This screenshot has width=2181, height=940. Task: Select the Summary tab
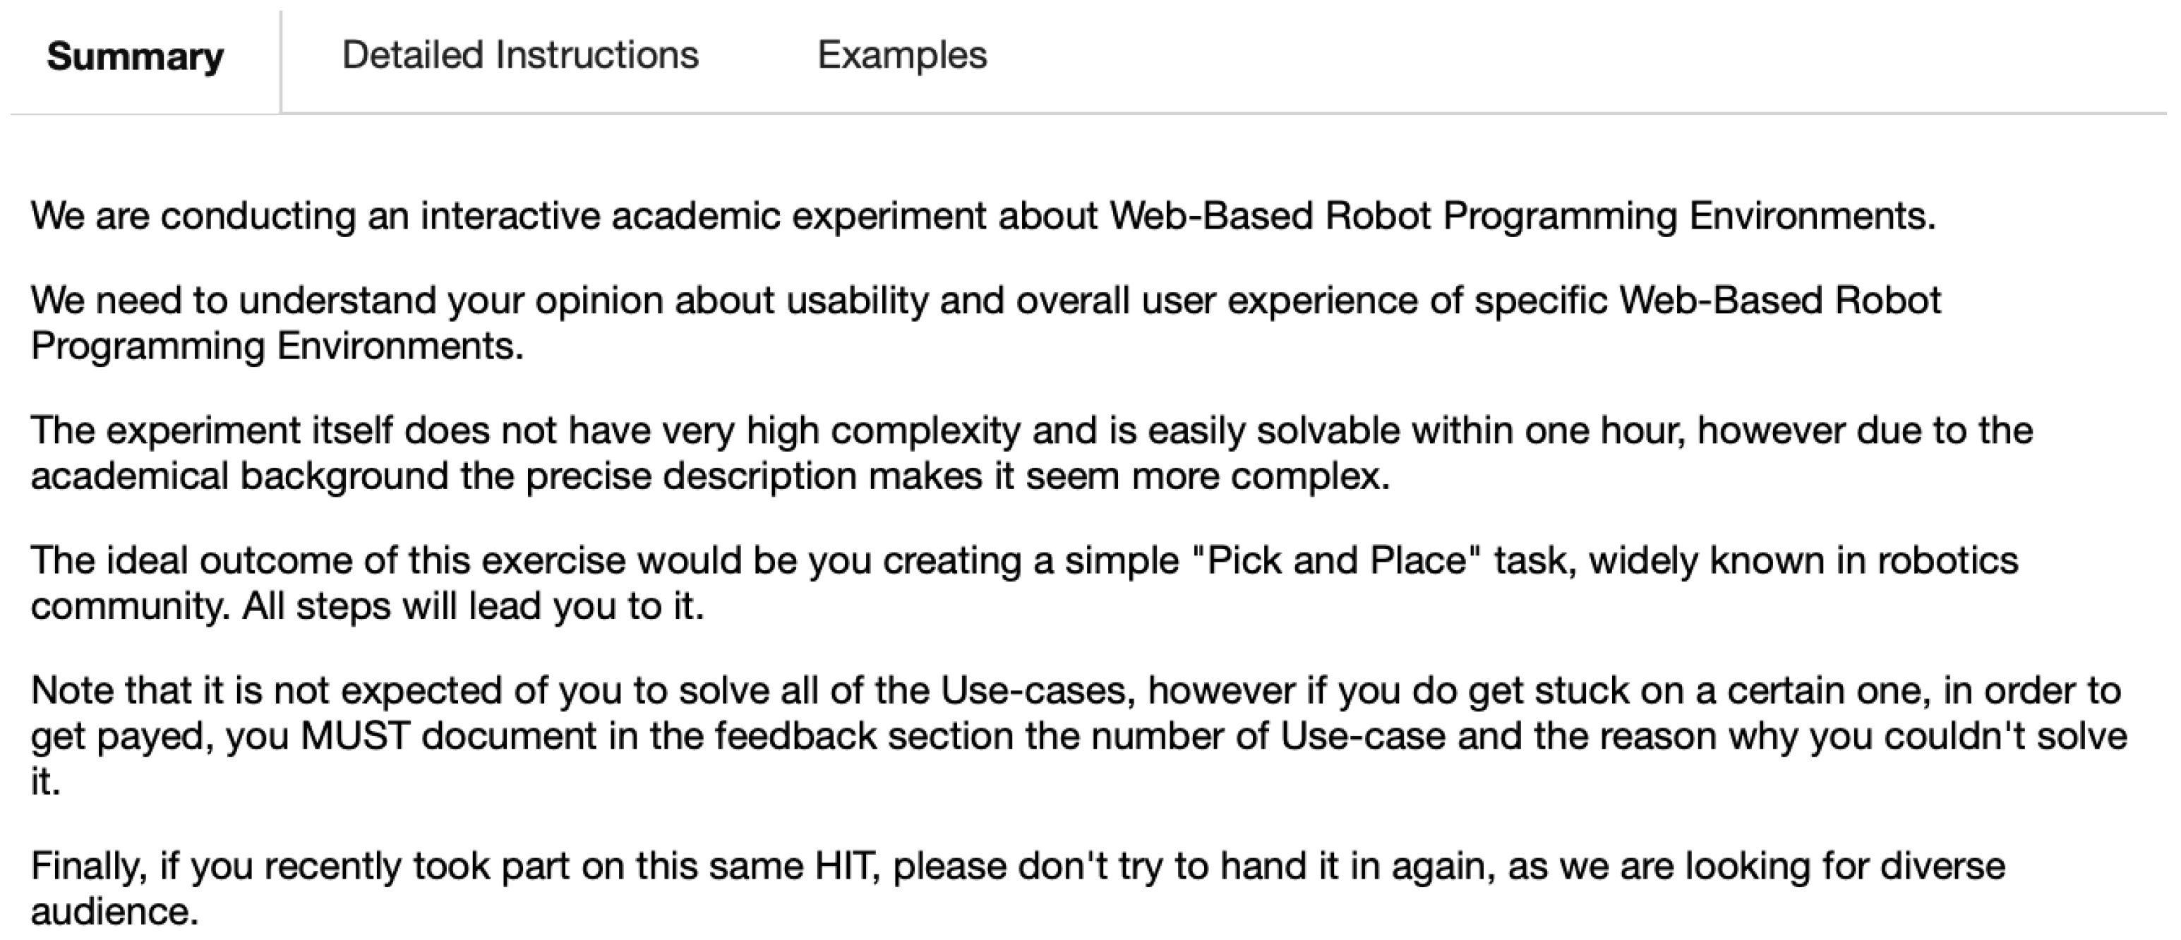[136, 58]
